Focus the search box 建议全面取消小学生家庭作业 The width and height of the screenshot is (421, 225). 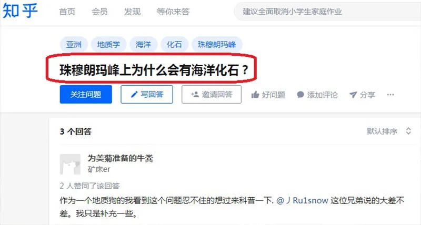tap(327, 12)
